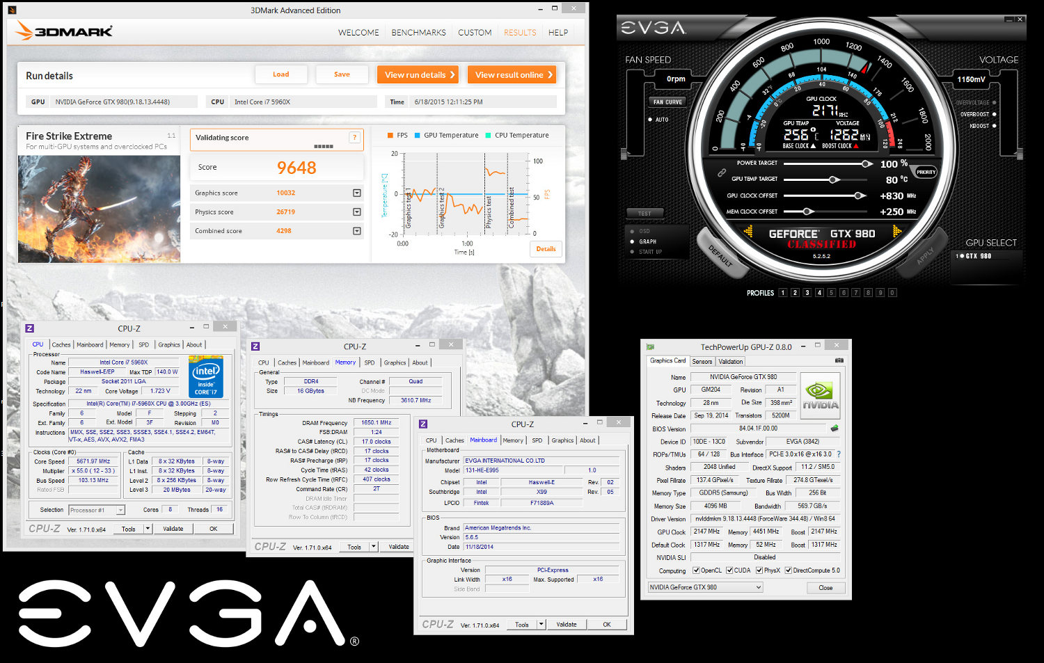The height and width of the screenshot is (663, 1044).
Task: Click the yellow left arrow beside GeForce GTX 980
Action: 748,232
